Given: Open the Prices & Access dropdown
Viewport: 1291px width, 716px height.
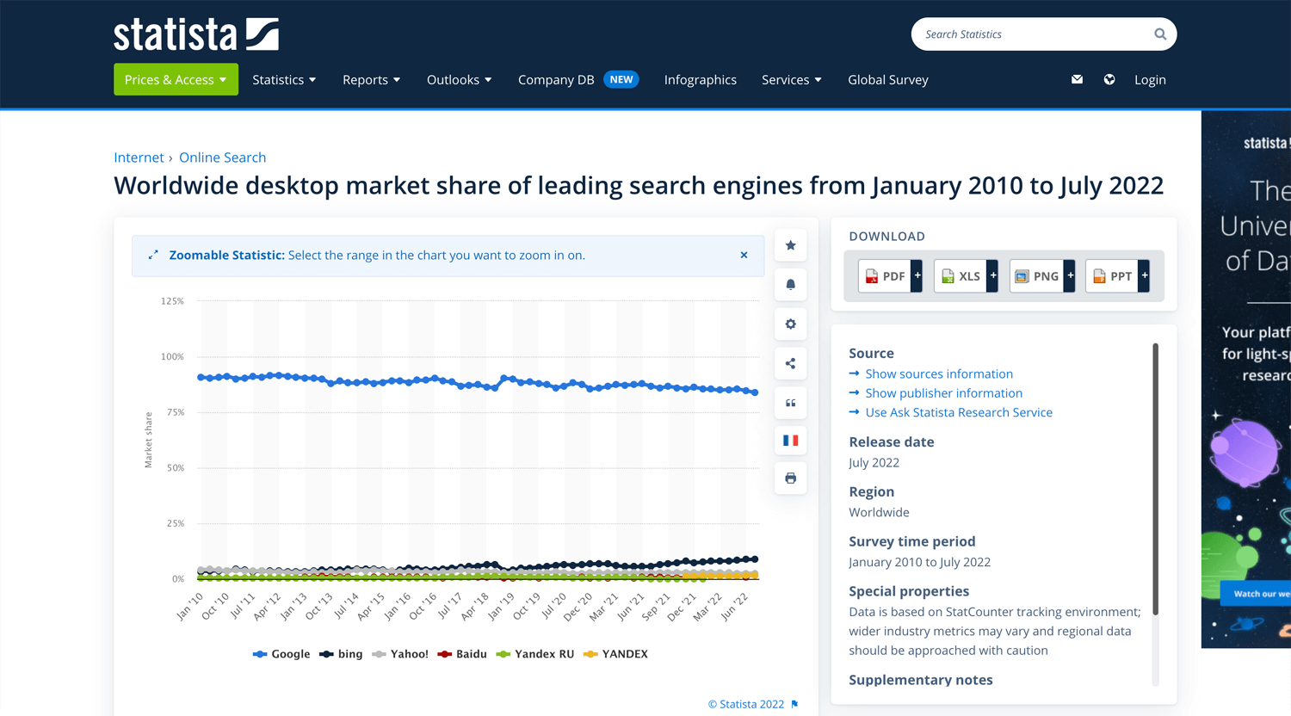Looking at the screenshot, I should click(x=176, y=79).
